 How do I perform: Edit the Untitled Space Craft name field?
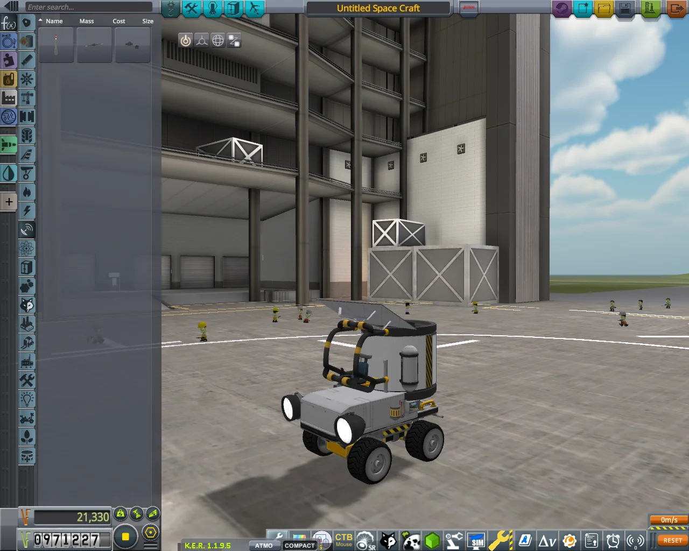378,8
